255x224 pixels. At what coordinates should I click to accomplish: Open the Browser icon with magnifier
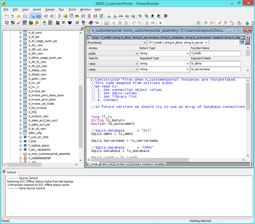pos(65,16)
